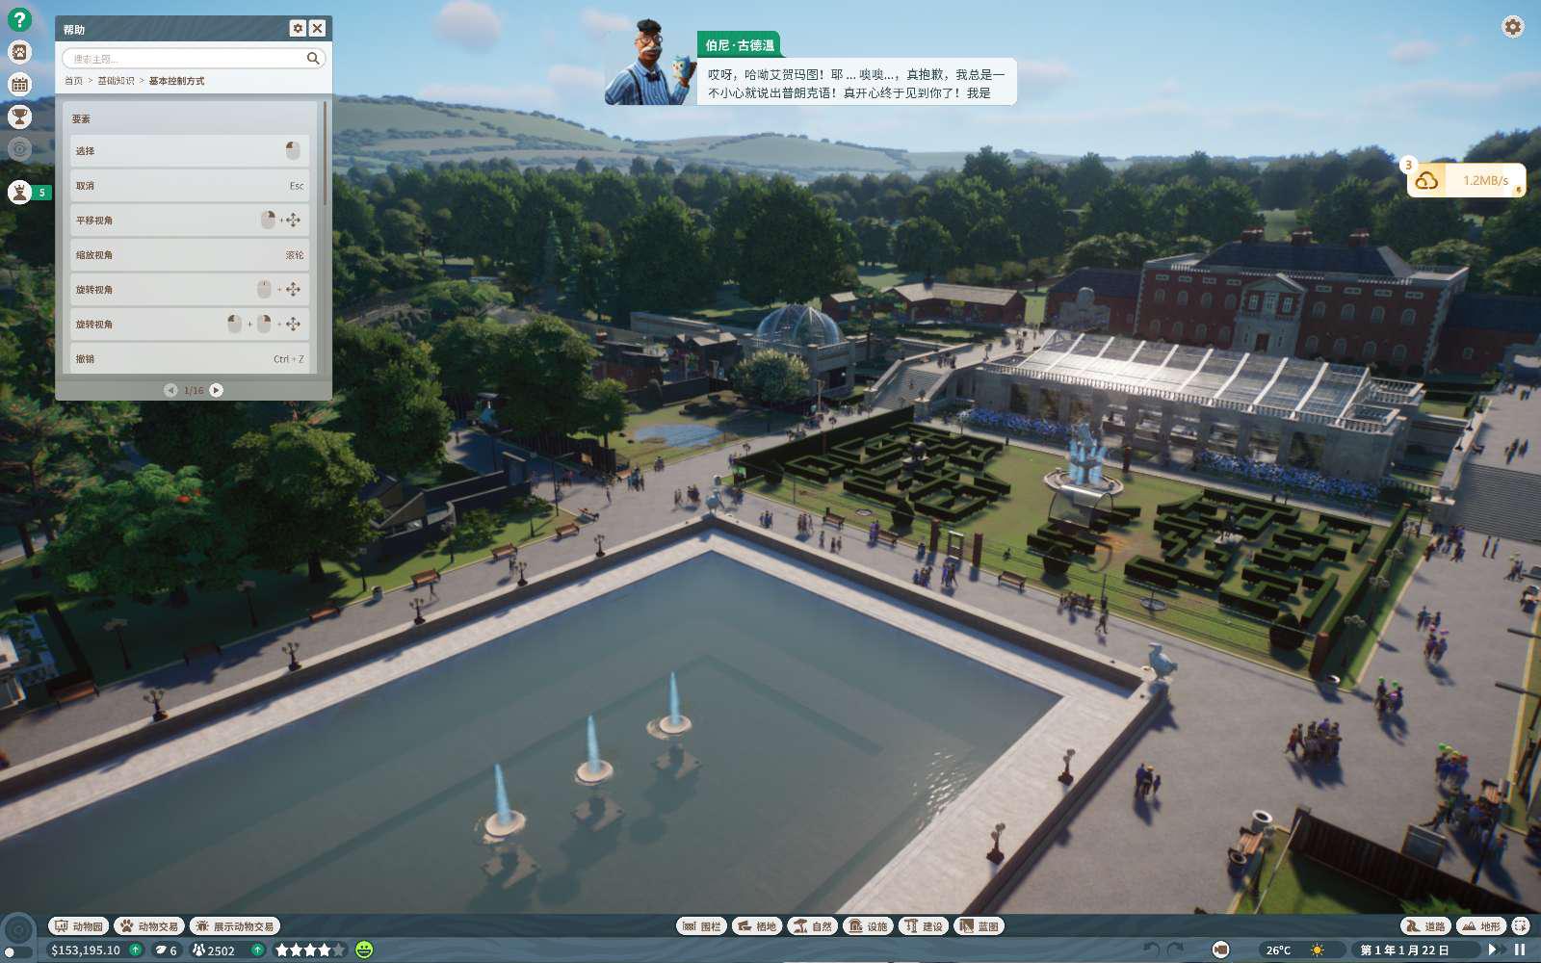Focus the help topic search field
This screenshot has width=1541, height=963.
click(x=194, y=59)
